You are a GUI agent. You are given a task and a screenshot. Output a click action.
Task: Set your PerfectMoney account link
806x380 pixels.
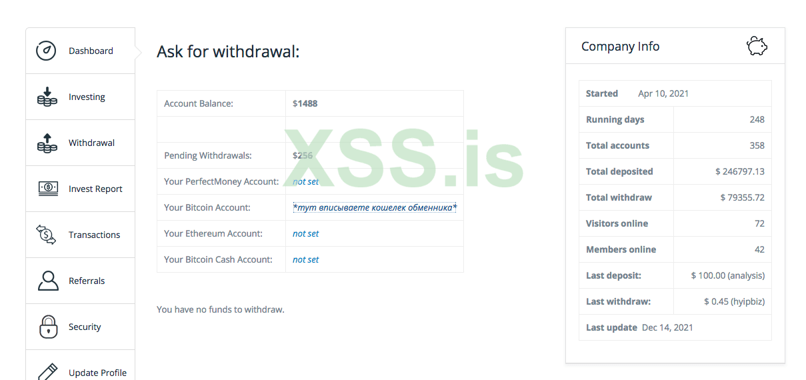305,181
